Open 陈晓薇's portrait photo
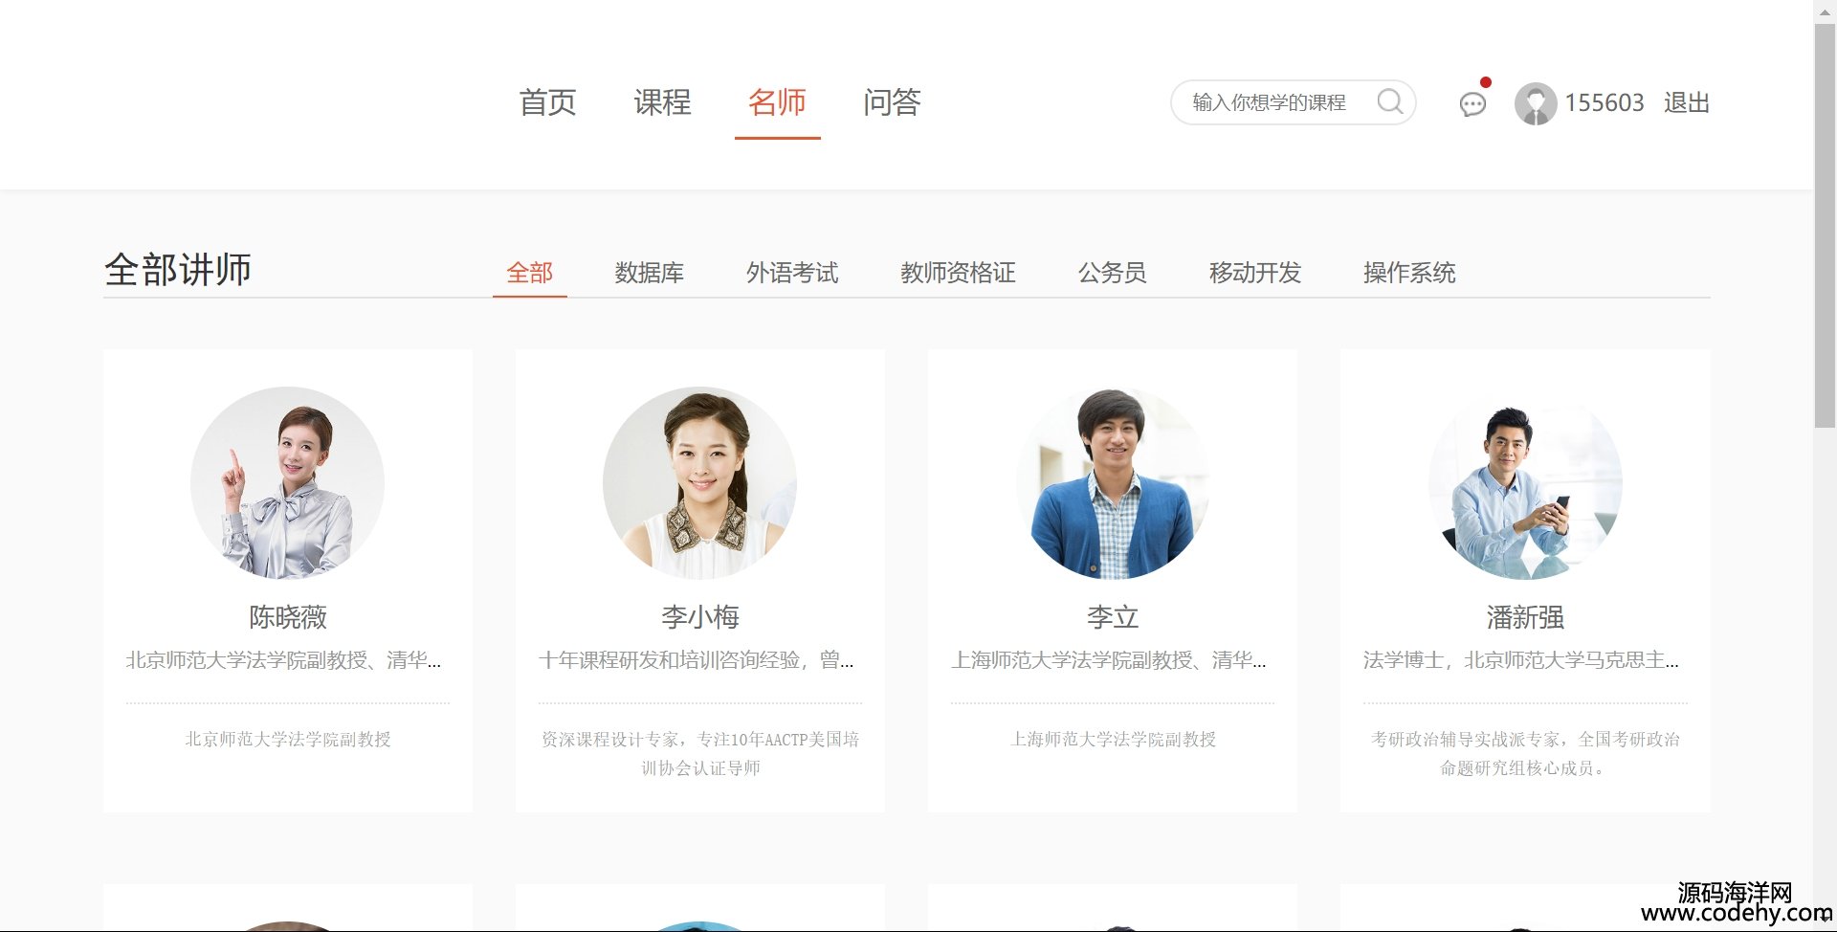 point(287,482)
